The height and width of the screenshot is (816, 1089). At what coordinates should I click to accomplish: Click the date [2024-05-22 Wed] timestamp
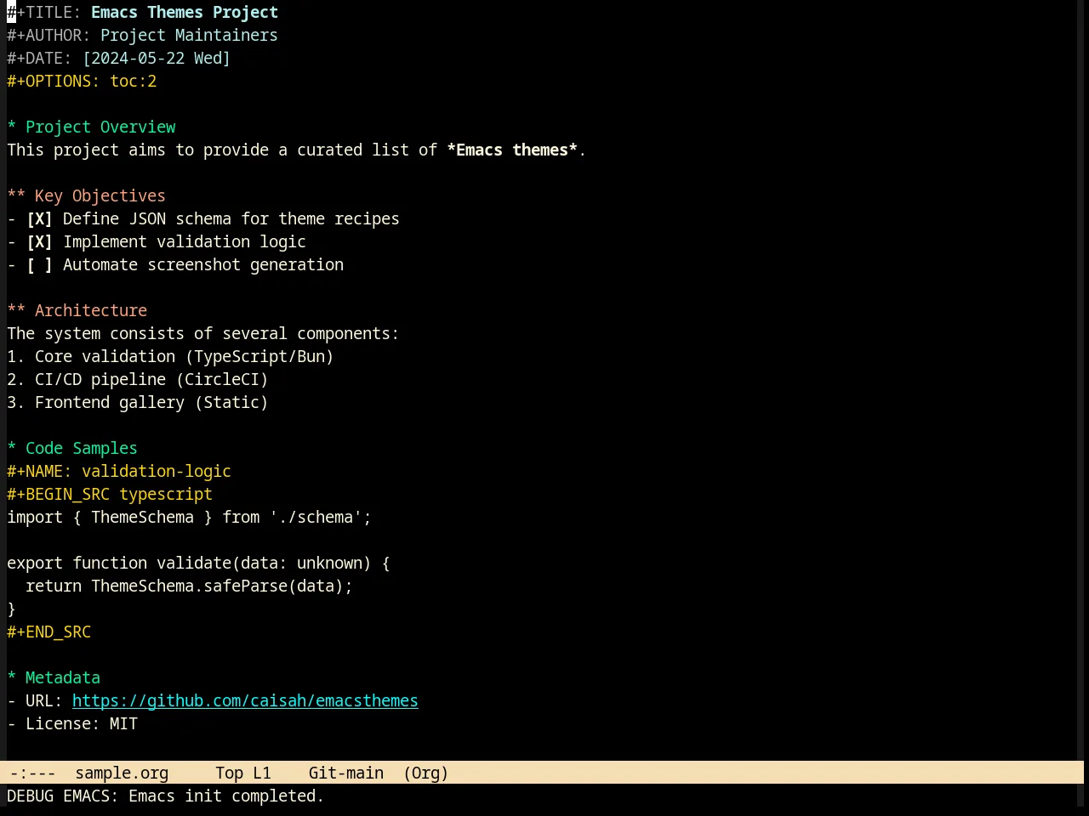coord(157,58)
